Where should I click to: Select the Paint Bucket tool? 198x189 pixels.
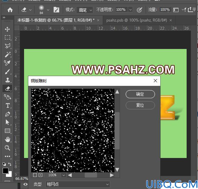7,97
